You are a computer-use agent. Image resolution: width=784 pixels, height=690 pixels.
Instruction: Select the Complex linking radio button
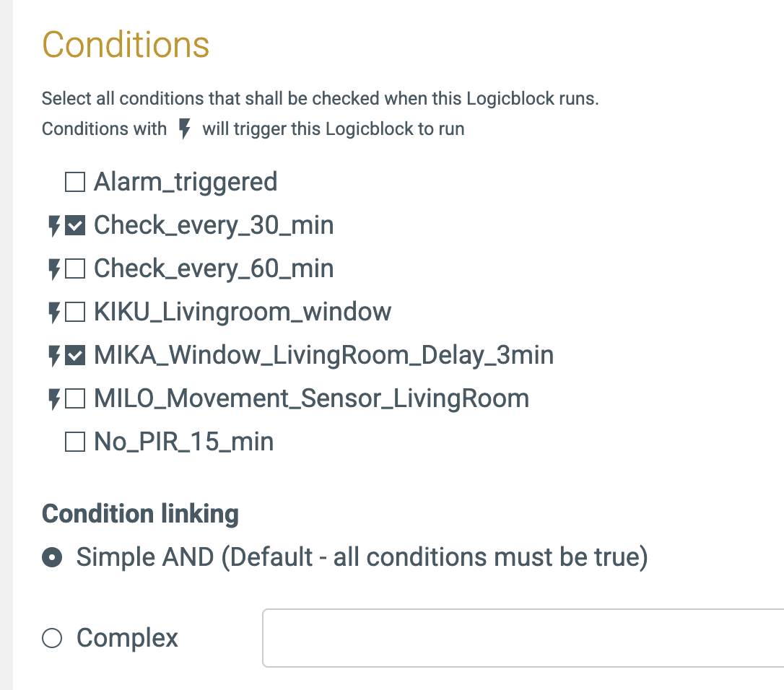pos(52,638)
